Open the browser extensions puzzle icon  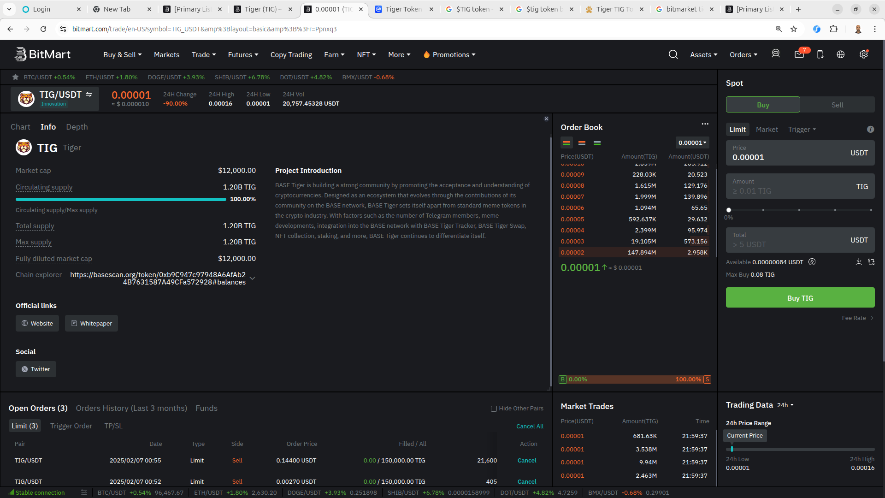tap(833, 29)
